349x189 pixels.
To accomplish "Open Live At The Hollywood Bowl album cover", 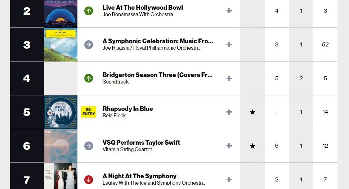I will coord(61,13).
